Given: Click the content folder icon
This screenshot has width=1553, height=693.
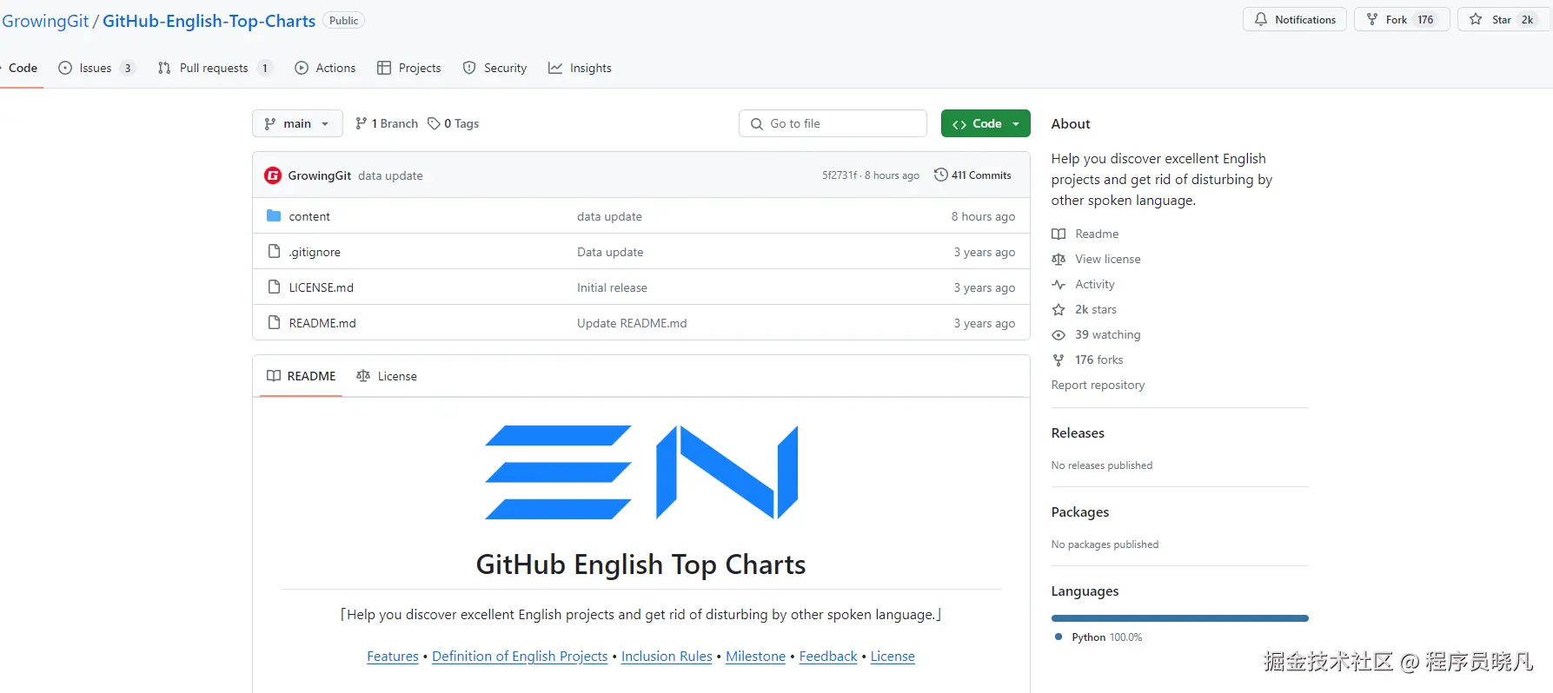Looking at the screenshot, I should (x=274, y=215).
